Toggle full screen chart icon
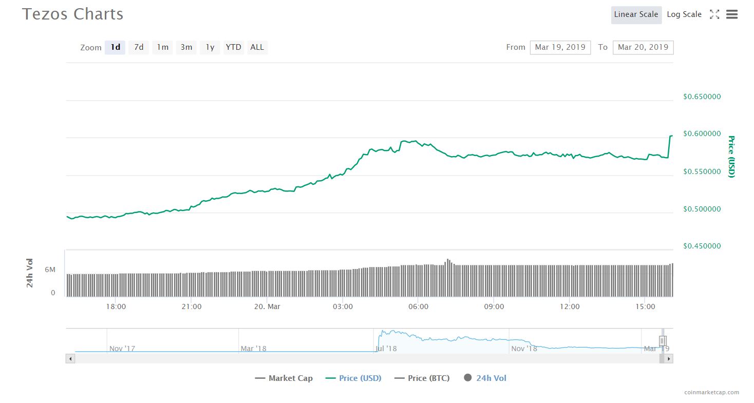Screen dimensions: 754x403 coord(714,14)
